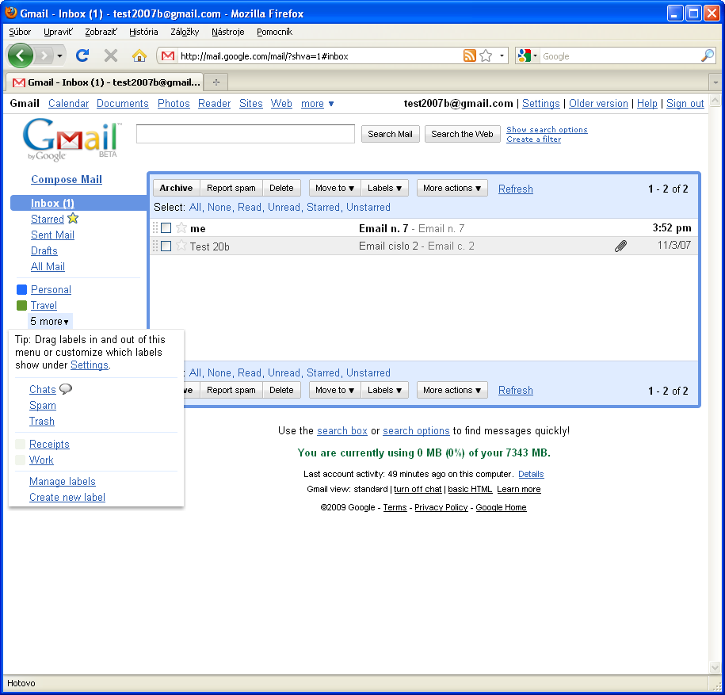This screenshot has height=695, width=725.
Task: Open the top 'Move to' dropdown
Action: [x=334, y=188]
